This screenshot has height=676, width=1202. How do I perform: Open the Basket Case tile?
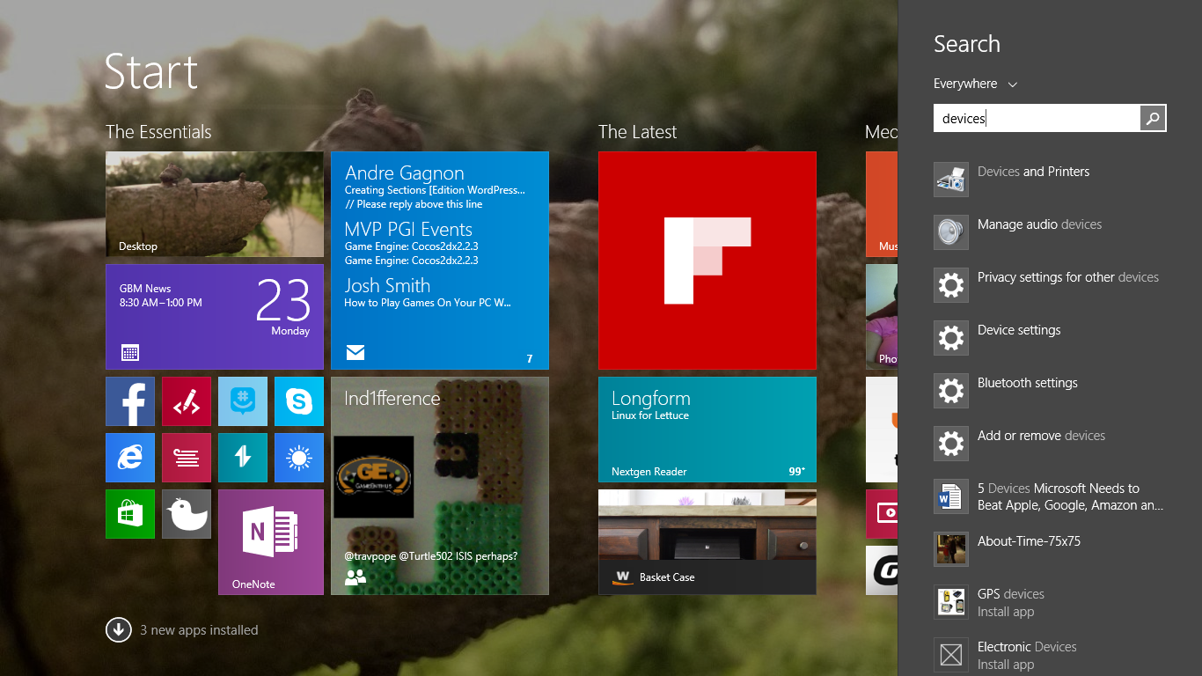707,542
